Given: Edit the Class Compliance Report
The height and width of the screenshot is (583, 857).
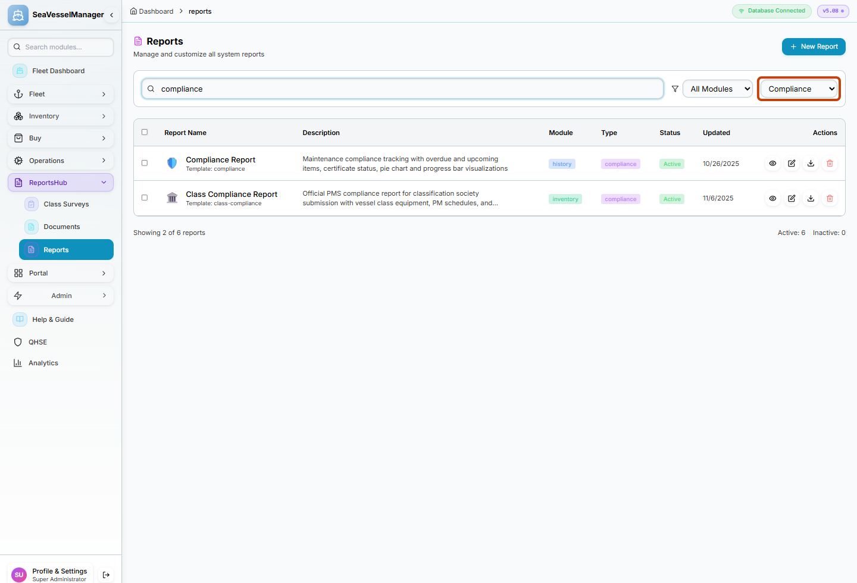Looking at the screenshot, I should click(x=792, y=199).
